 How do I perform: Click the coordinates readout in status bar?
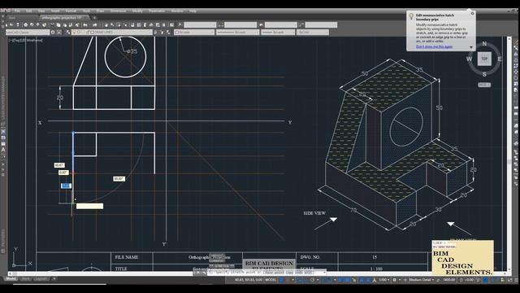(x=248, y=280)
